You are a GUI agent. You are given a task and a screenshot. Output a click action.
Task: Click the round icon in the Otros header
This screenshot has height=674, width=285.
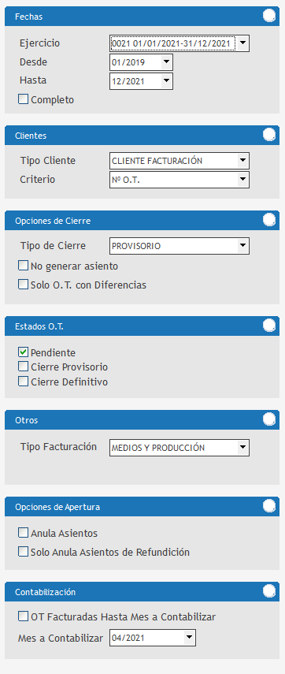coord(269,419)
